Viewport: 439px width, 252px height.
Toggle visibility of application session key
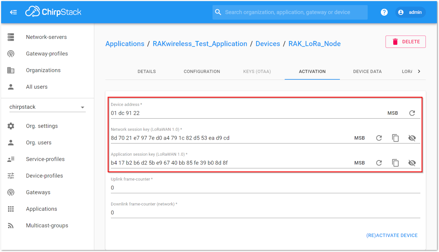coord(412,163)
